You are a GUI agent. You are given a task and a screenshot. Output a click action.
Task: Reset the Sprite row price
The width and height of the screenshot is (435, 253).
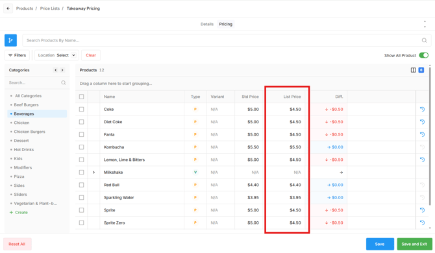[x=422, y=210]
